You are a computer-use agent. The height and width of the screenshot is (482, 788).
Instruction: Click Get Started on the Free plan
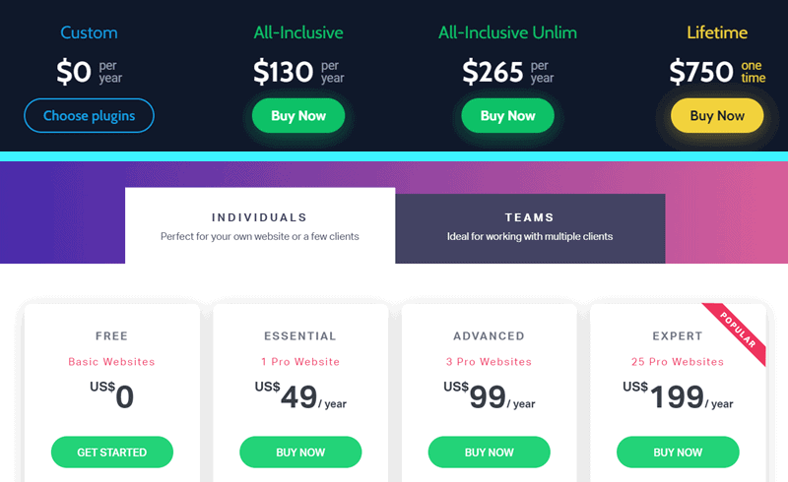click(x=112, y=452)
